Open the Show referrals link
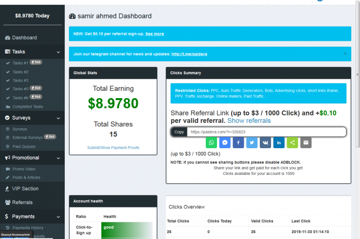Image resolution: width=360 pixels, height=239 pixels. tap(249, 120)
